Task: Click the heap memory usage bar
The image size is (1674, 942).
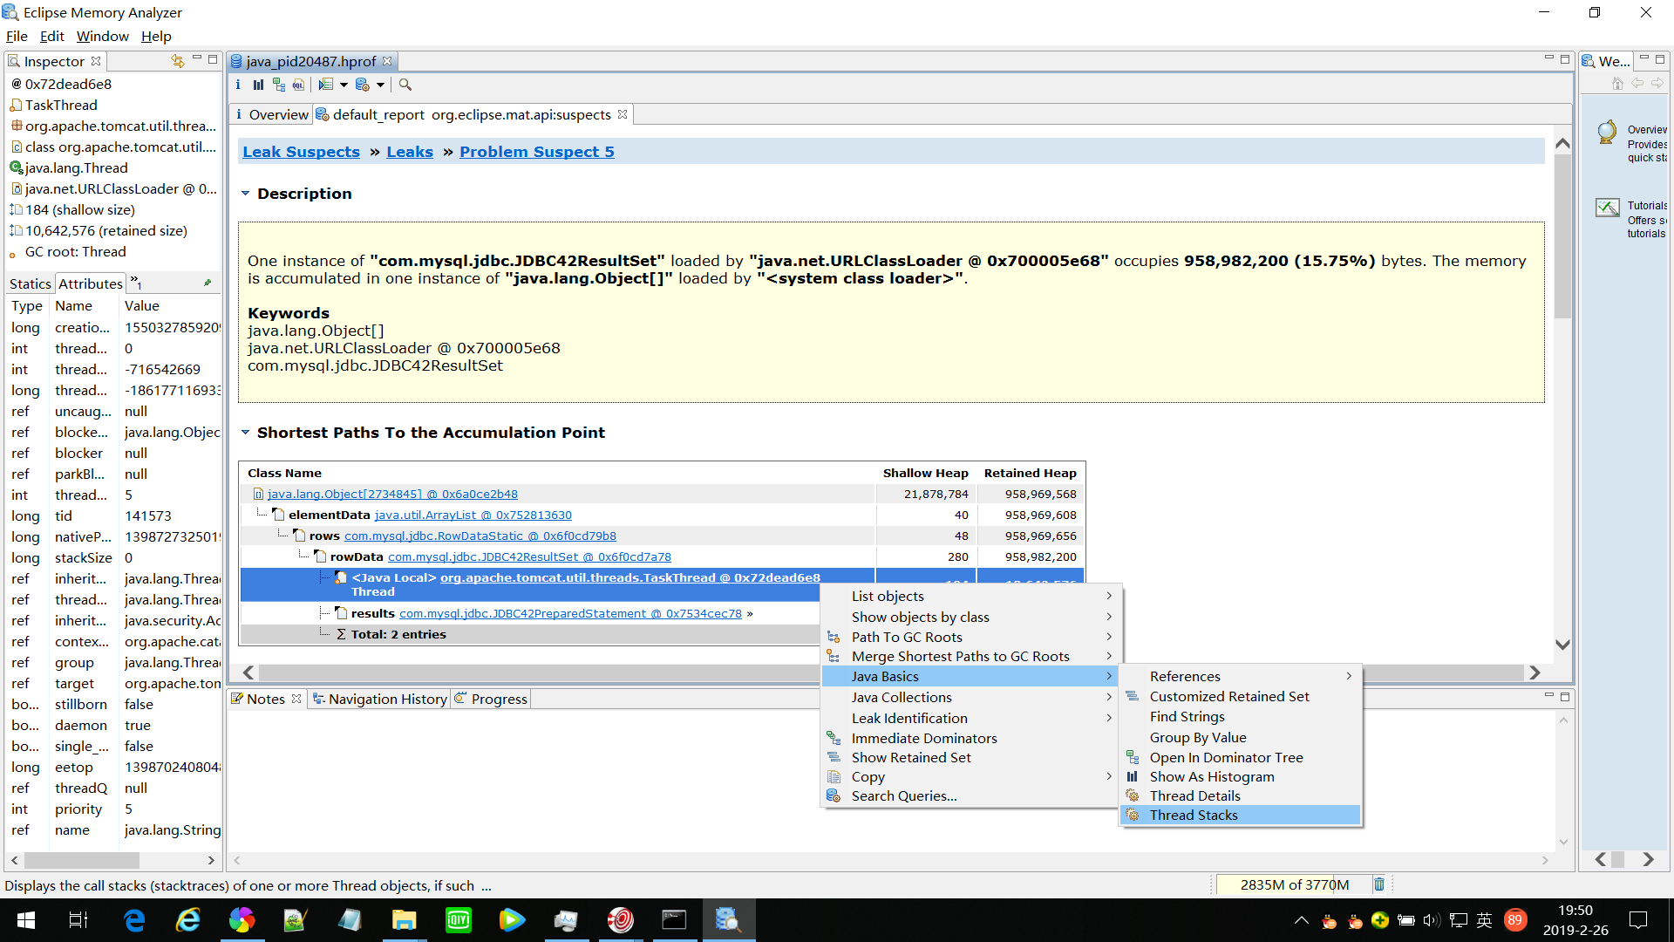Action: tap(1294, 884)
